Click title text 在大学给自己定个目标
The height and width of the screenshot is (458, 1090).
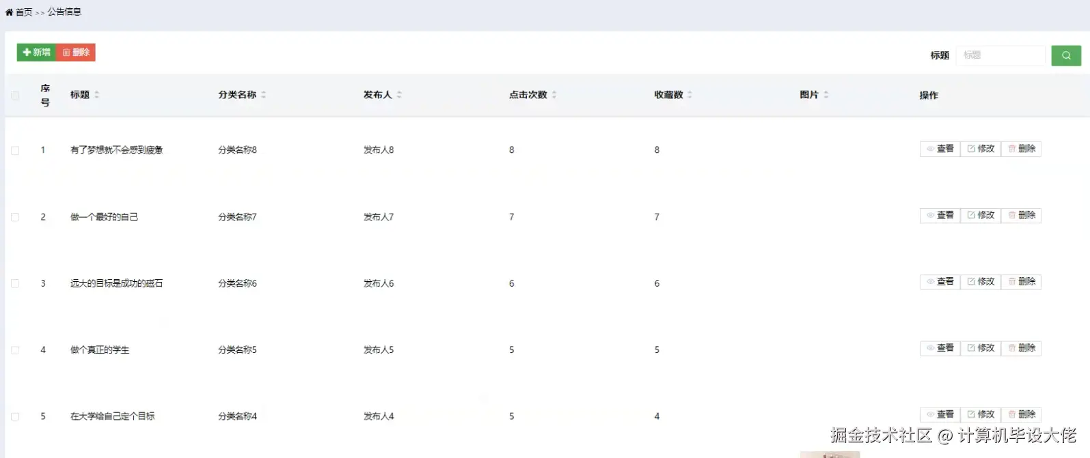(x=112, y=416)
